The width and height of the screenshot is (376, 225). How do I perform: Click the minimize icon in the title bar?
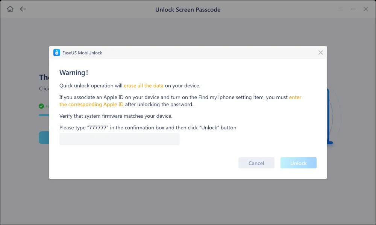pos(353,9)
